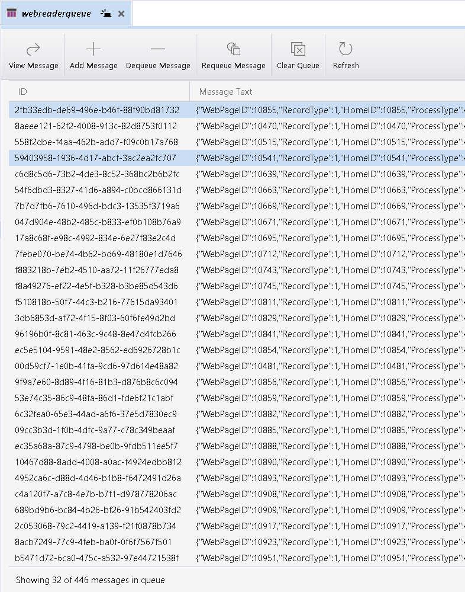The width and height of the screenshot is (465, 592).
Task: Close the webreaderqueue tab
Action: 121,14
